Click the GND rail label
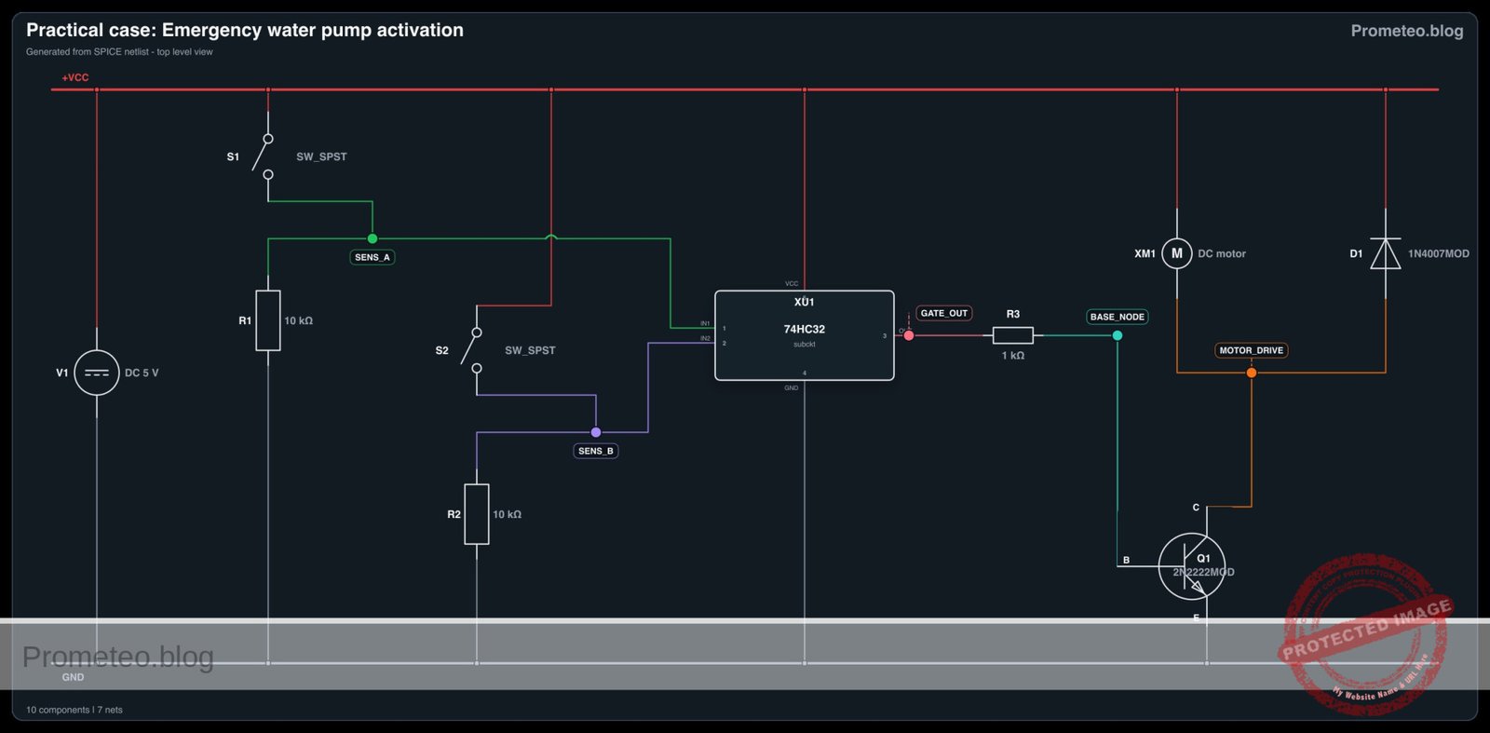 click(73, 677)
